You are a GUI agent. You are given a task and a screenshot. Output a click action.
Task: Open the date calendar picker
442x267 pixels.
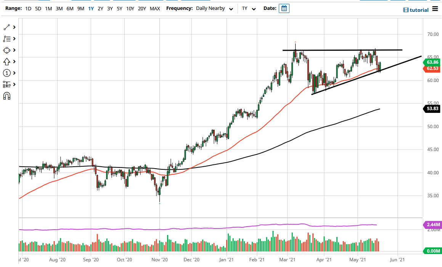click(x=284, y=8)
